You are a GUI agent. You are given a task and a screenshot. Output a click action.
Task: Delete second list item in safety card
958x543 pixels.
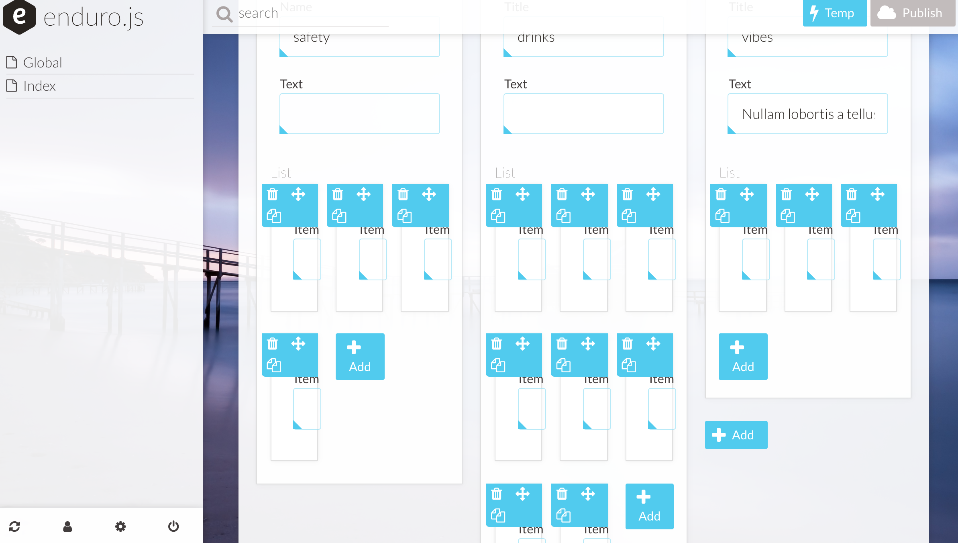338,194
